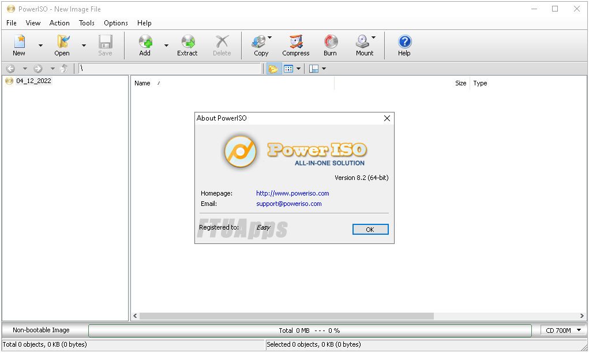The height and width of the screenshot is (353, 589).
Task: Click the Copy disc icon
Action: pos(259,42)
